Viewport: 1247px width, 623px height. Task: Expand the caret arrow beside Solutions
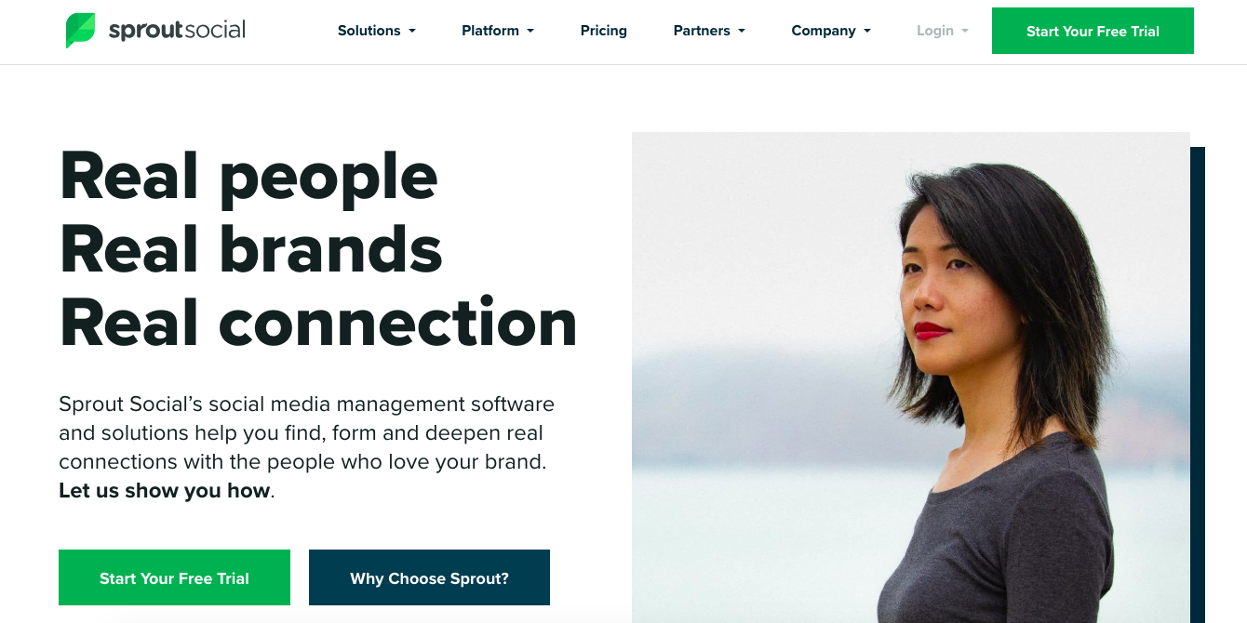[412, 32]
